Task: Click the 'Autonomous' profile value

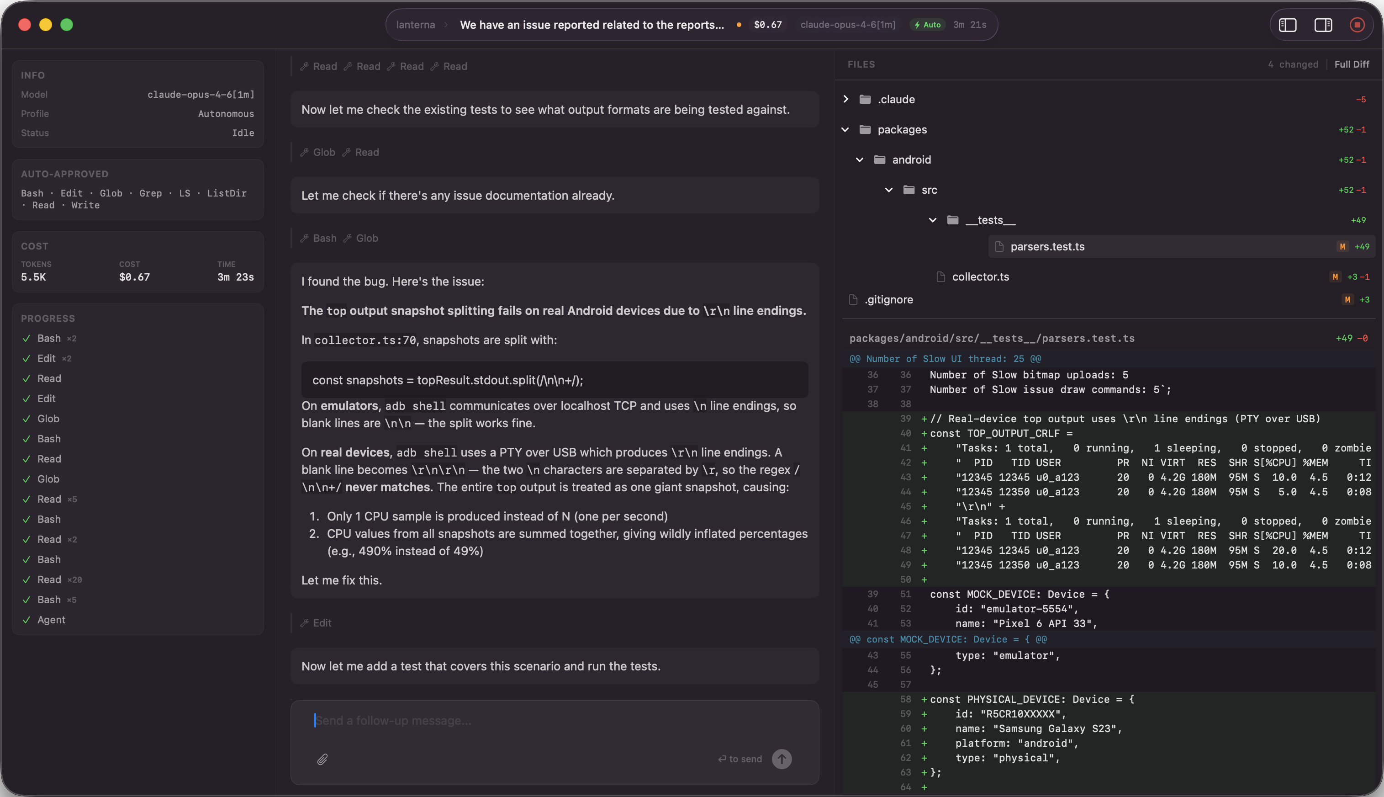Action: pos(226,113)
